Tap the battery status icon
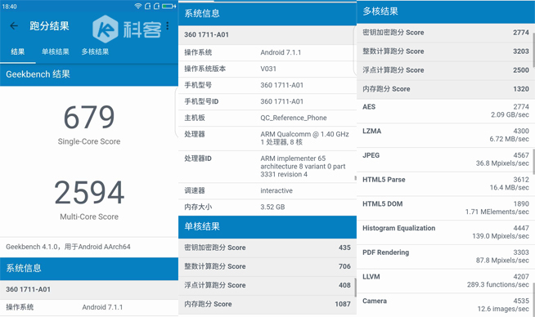The height and width of the screenshot is (317, 535). pos(169,6)
